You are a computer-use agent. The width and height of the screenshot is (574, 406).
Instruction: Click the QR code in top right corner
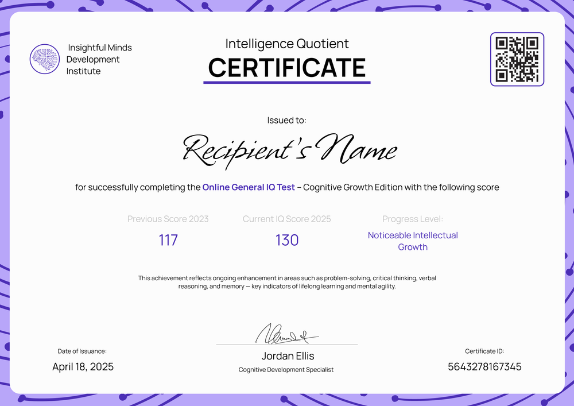click(x=517, y=59)
